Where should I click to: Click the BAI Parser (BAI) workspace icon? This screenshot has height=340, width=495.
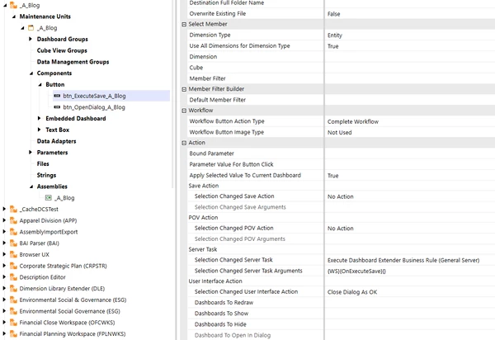pos(13,243)
